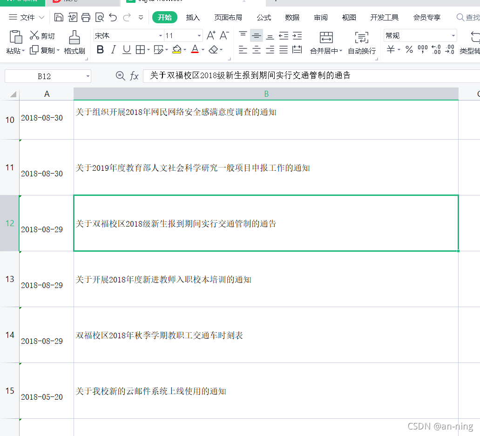This screenshot has height=436, width=480.
Task: Expand the Name Box dropdown arrow
Action: click(88, 76)
